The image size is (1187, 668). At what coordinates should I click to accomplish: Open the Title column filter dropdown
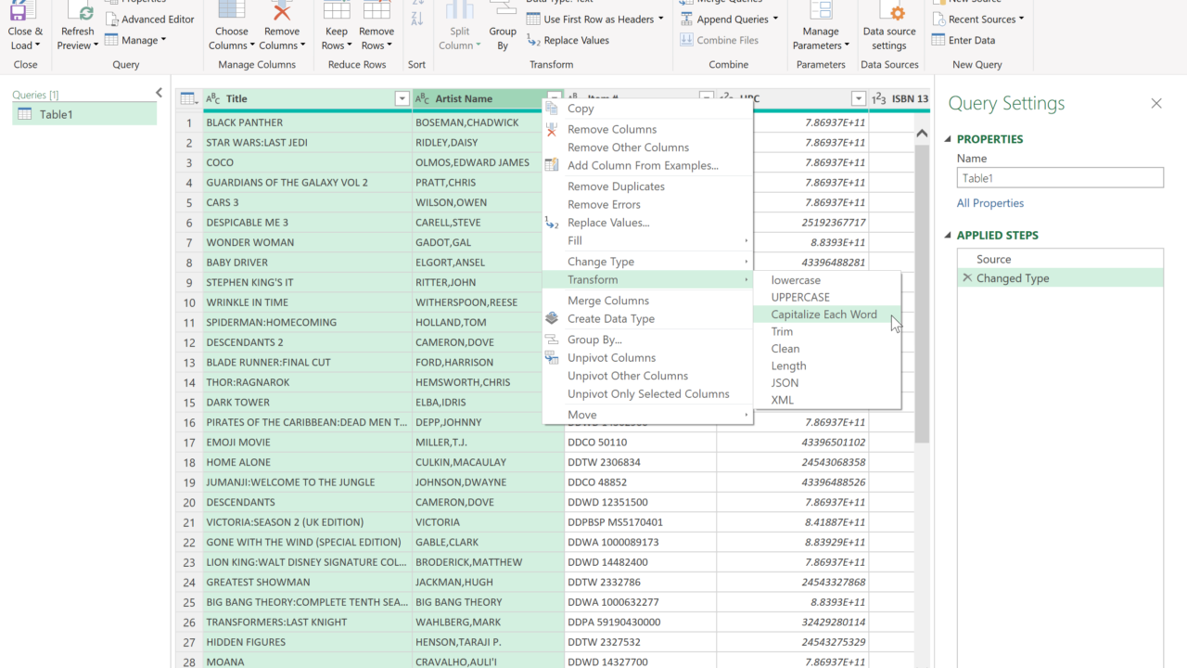tap(402, 99)
